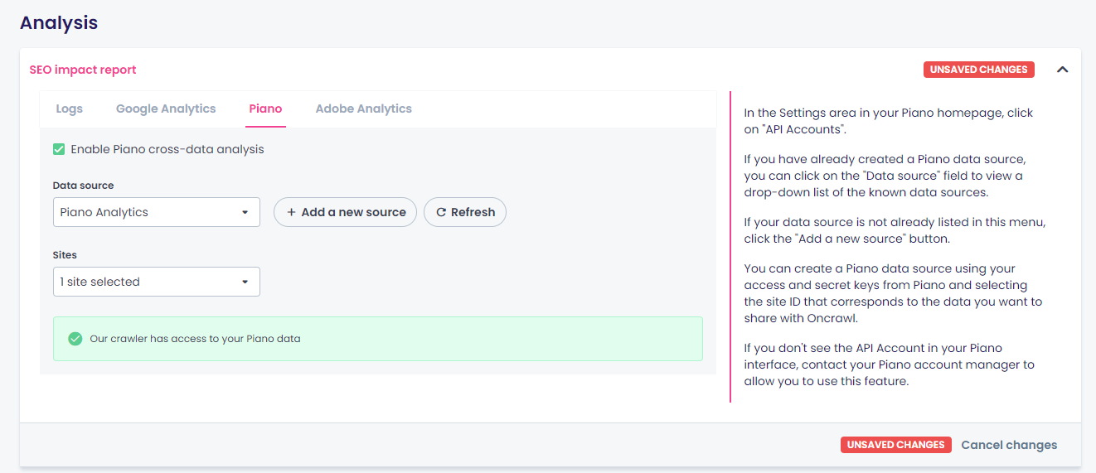Screen dimensions: 1096x473
Task: Uncheck Enable Piano cross-data analysis checkbox
Action: tap(59, 149)
